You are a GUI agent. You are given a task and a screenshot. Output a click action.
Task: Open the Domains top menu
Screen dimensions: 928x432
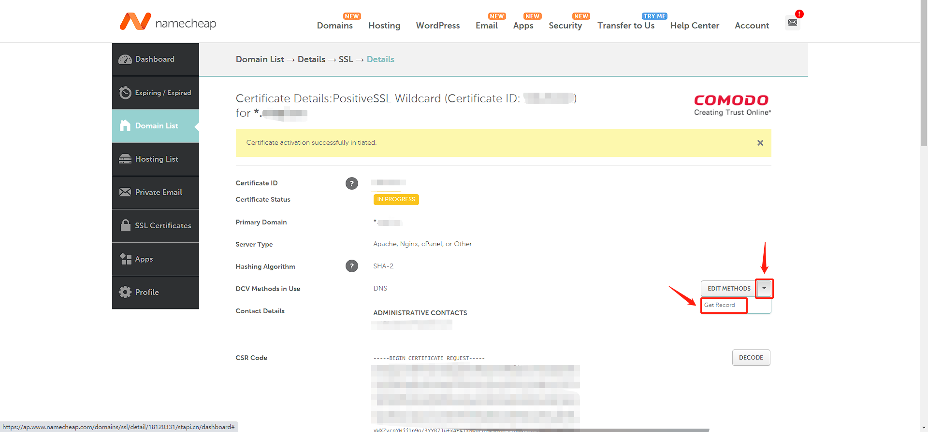[x=335, y=26]
